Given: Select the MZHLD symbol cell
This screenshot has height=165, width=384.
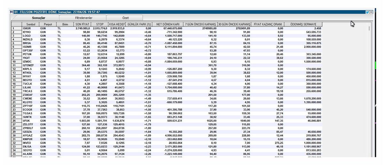Looking at the screenshot, I should tap(30, 39).
